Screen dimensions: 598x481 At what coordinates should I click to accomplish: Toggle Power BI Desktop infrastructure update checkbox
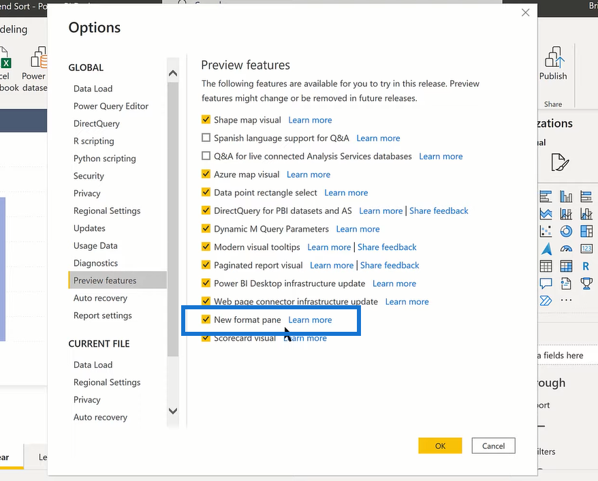(206, 283)
